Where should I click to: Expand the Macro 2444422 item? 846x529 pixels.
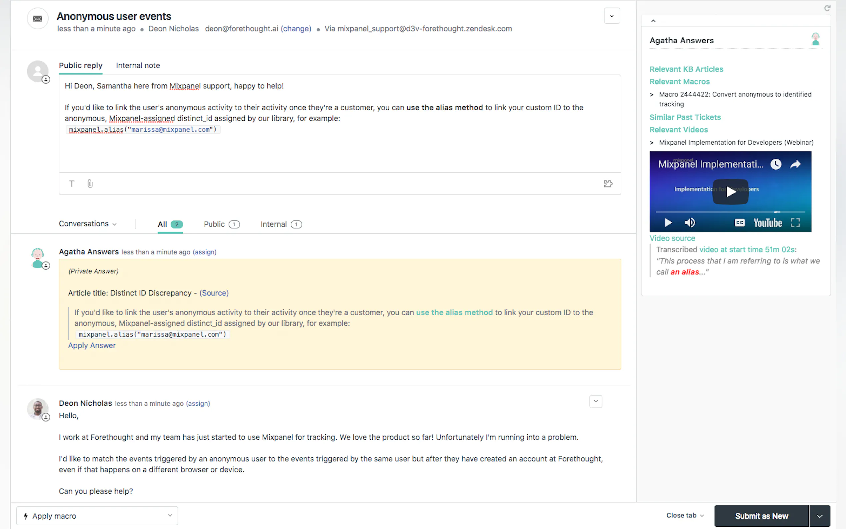(x=652, y=95)
